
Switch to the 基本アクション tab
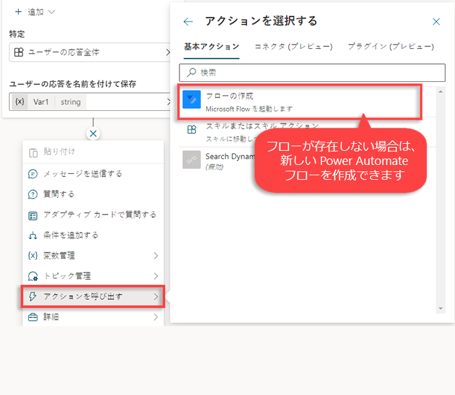click(x=212, y=46)
